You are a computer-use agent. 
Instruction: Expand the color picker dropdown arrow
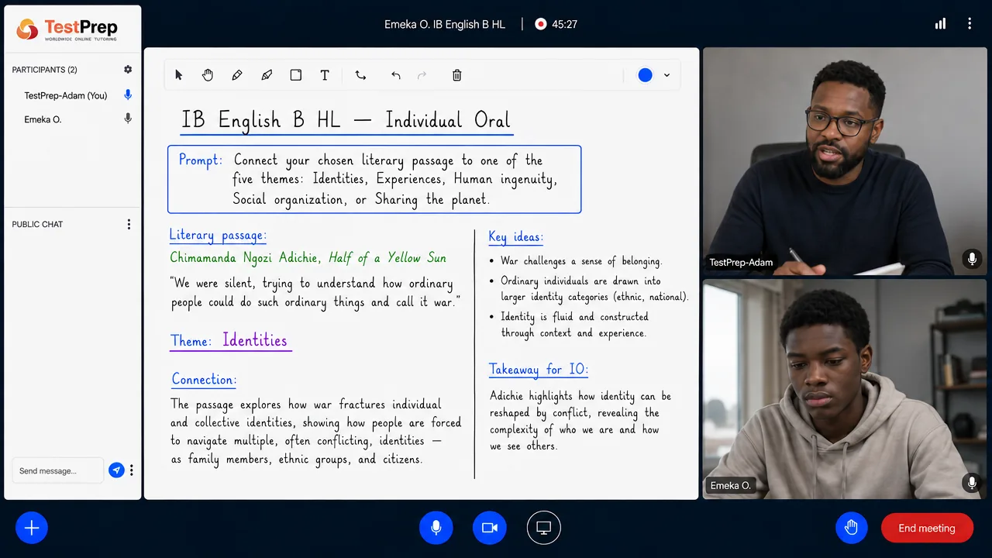pos(666,75)
